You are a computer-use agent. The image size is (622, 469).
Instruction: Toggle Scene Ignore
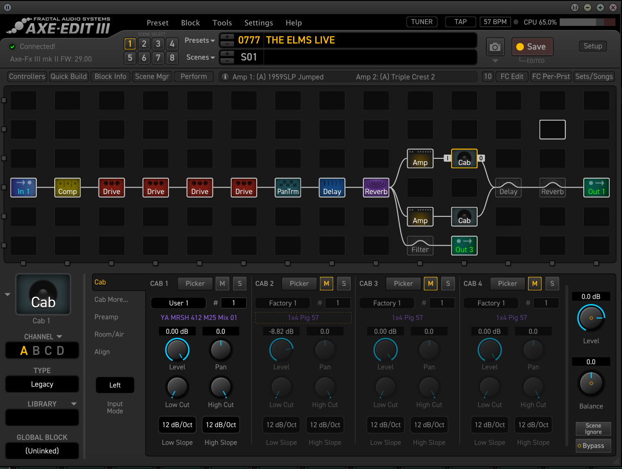[593, 428]
